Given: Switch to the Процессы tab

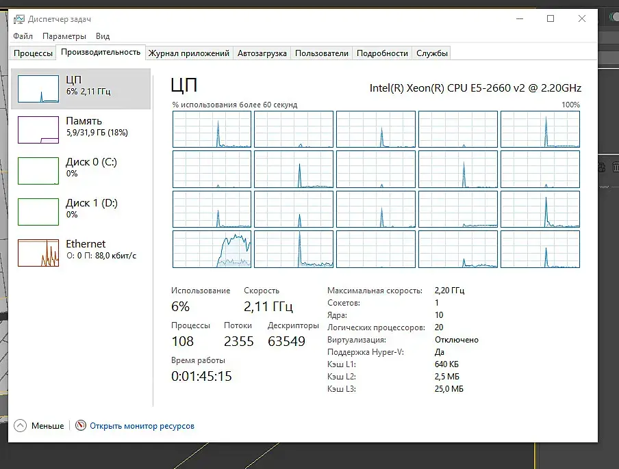Looking at the screenshot, I should tap(33, 53).
